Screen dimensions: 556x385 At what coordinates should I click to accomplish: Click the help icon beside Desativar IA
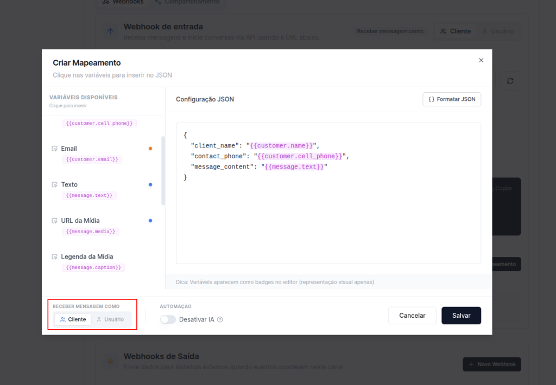pyautogui.click(x=220, y=320)
